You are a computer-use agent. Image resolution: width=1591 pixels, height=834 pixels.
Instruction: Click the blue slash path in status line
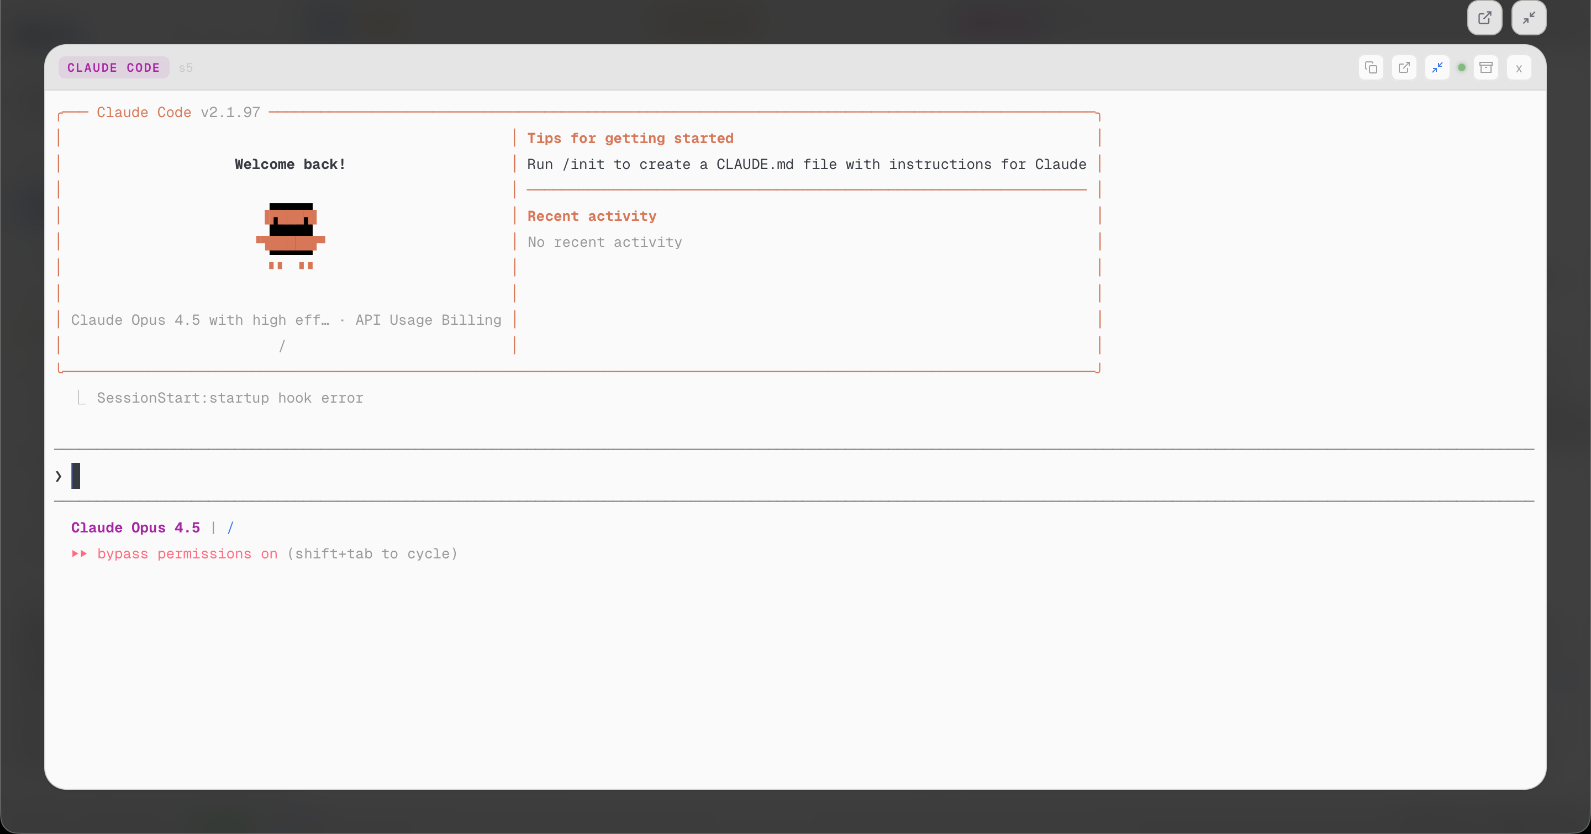(230, 528)
